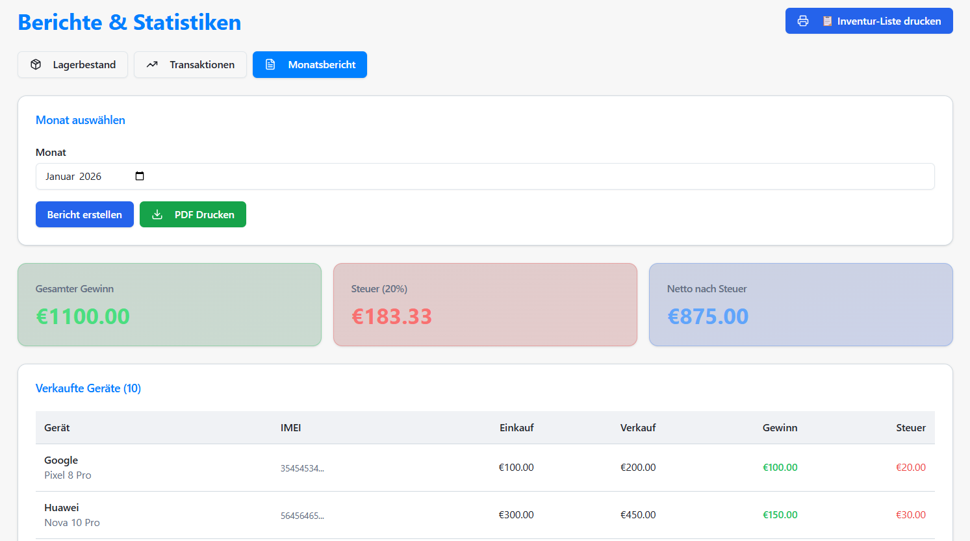970x541 pixels.
Task: Click the IMEI value 56456465...
Action: coord(302,516)
